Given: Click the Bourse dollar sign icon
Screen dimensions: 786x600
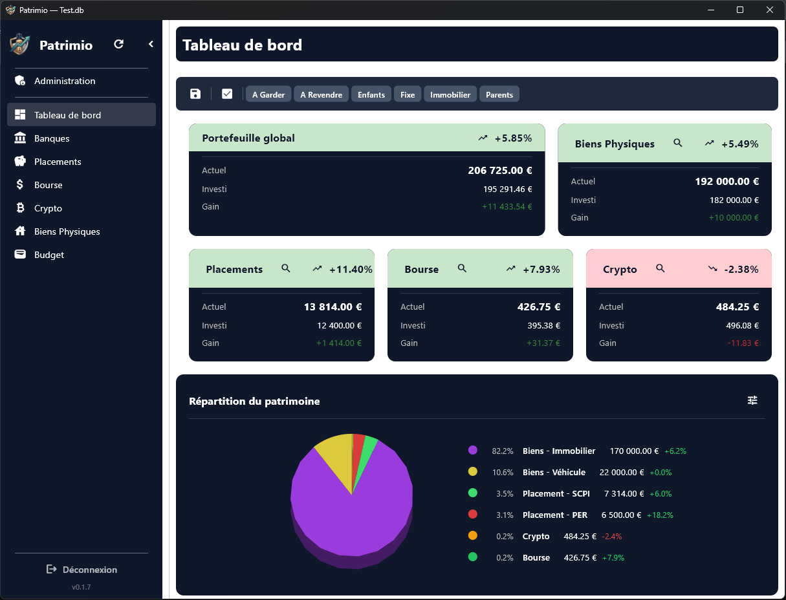Looking at the screenshot, I should [x=20, y=185].
